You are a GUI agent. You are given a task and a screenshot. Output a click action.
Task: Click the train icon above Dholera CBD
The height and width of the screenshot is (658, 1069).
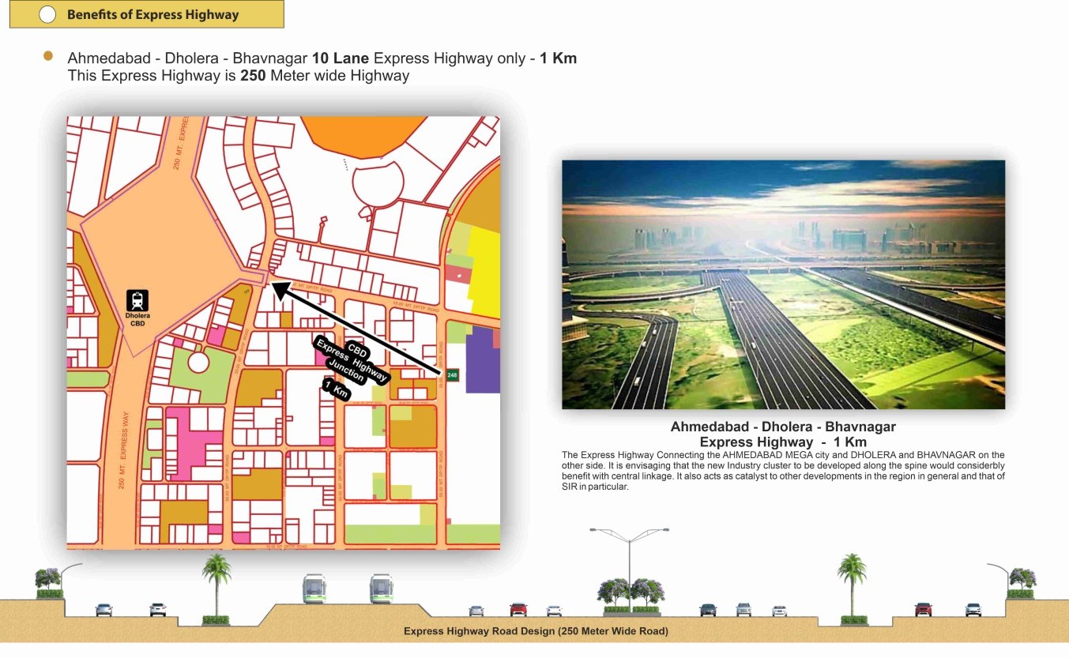137,300
